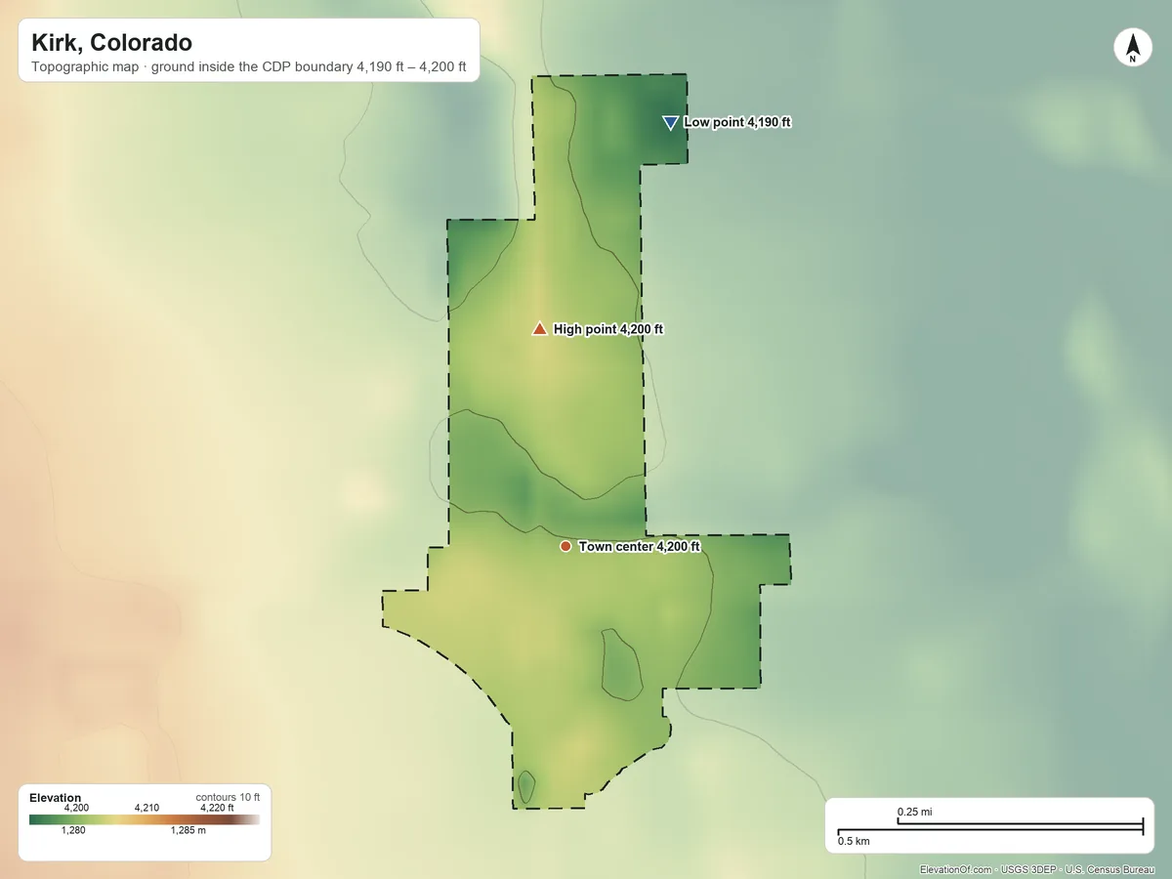Click the north arrow compass icon
The height and width of the screenshot is (879, 1172).
click(1132, 48)
